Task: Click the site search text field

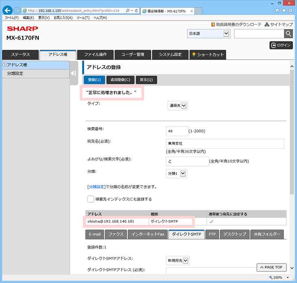Action: click(259, 34)
